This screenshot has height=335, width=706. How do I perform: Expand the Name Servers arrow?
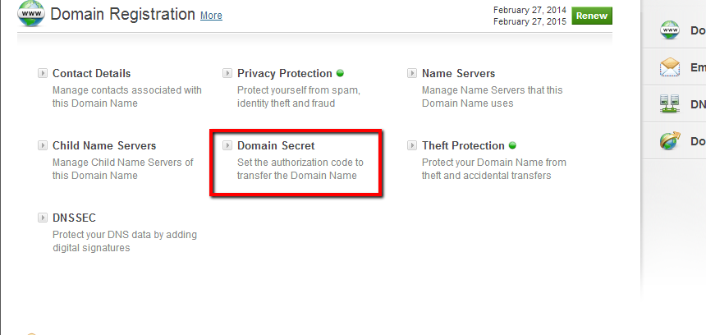pyautogui.click(x=412, y=73)
